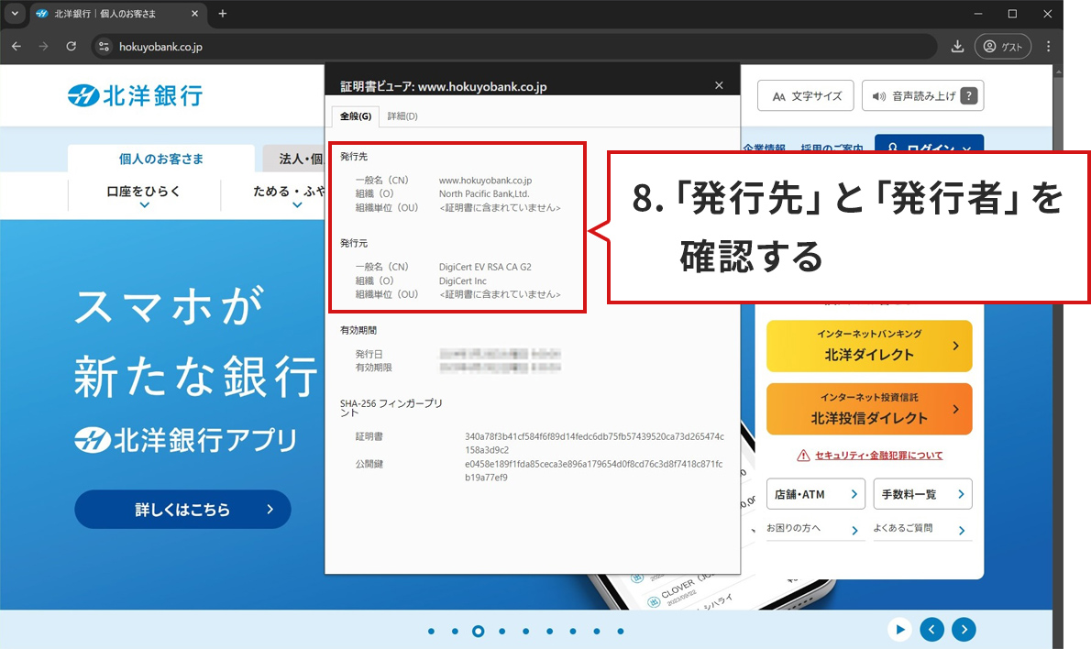This screenshot has width=1091, height=649.
Task: Go to previous carousel slide
Action: pyautogui.click(x=931, y=630)
